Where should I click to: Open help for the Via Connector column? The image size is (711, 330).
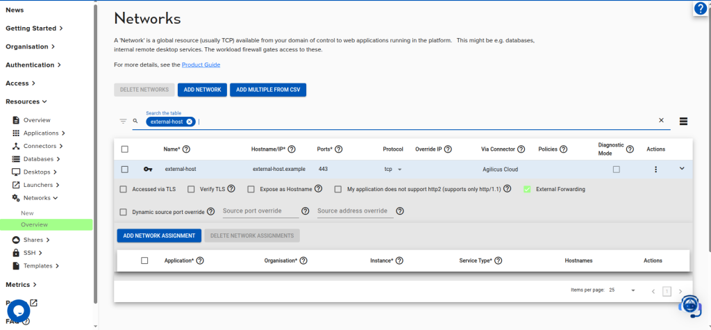pyautogui.click(x=521, y=149)
